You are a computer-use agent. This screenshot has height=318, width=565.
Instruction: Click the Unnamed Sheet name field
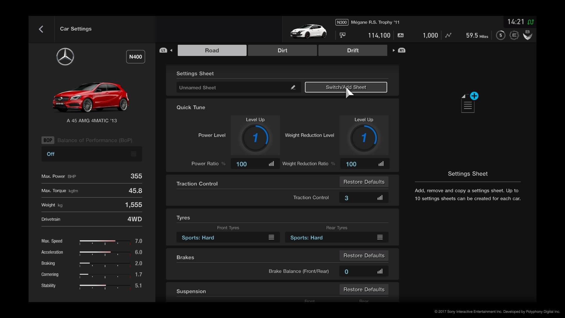239,87
